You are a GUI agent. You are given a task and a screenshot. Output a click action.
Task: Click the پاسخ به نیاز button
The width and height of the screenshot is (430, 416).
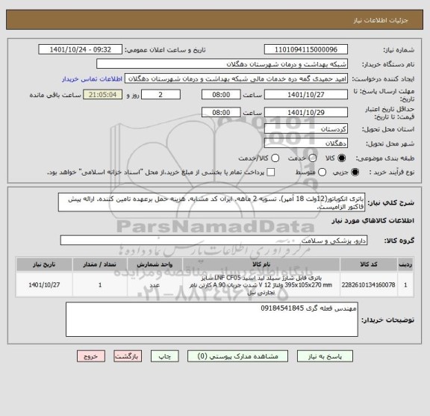pos(325,356)
